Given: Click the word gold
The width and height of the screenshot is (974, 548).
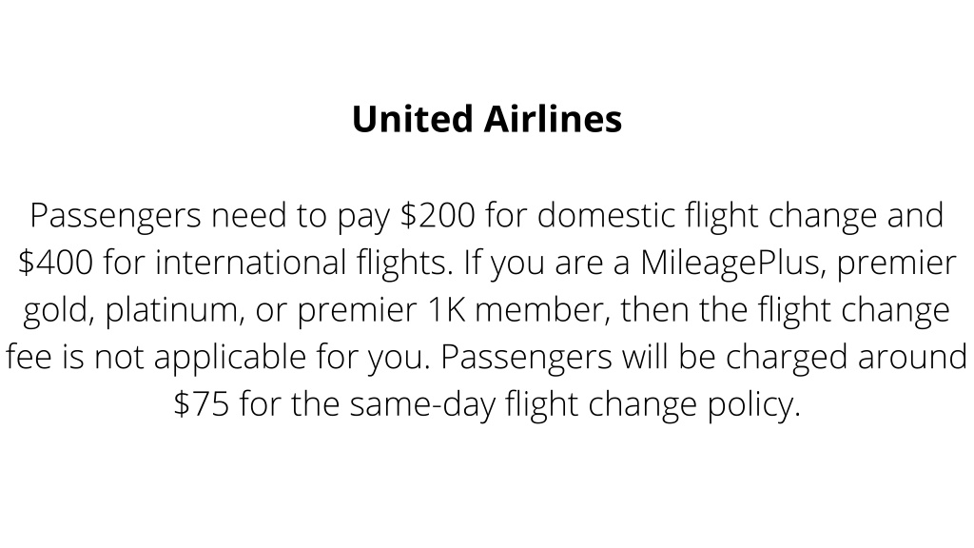Looking at the screenshot, I should (x=58, y=311).
